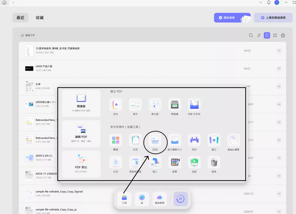Open the 加密 encrypt tool
Screen dimensions: 296x214
(x=194, y=162)
